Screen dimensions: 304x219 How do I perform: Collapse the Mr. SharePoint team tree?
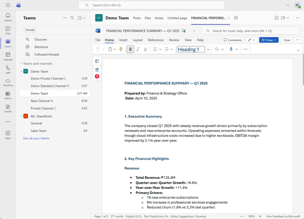(x=21, y=116)
